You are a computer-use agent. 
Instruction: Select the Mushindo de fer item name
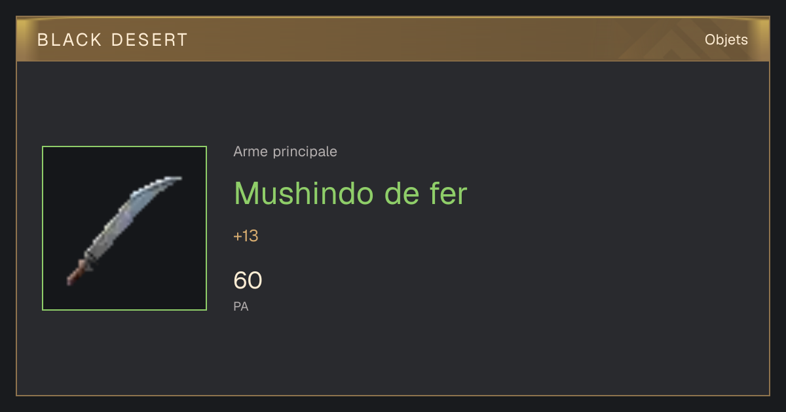pyautogui.click(x=350, y=193)
